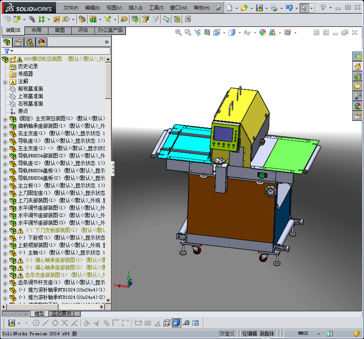The height and width of the screenshot is (339, 364).
Task: Click the Undo arrow icon
Action: coord(289,8)
